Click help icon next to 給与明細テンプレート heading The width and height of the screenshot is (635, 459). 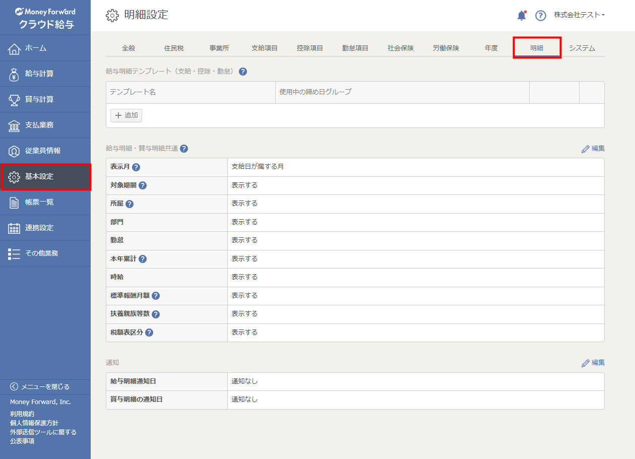[243, 72]
